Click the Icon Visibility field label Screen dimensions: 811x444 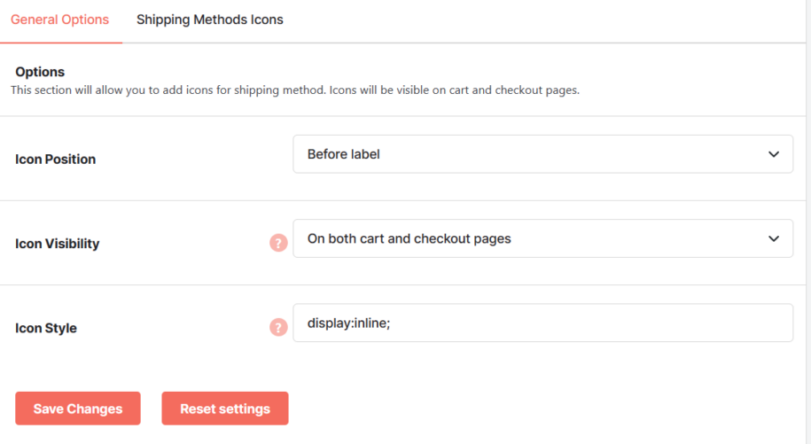[57, 244]
